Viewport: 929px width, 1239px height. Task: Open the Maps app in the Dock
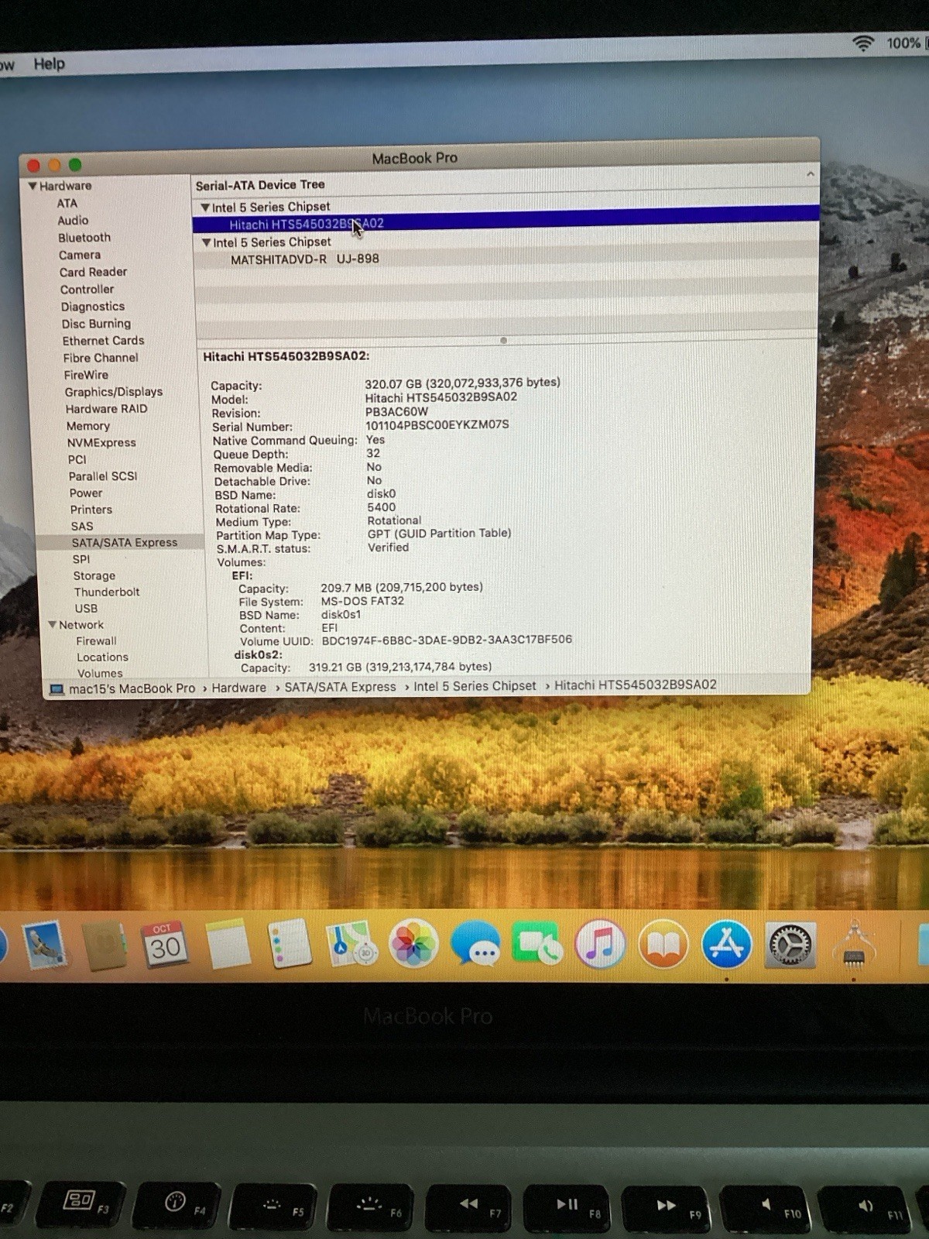click(351, 944)
